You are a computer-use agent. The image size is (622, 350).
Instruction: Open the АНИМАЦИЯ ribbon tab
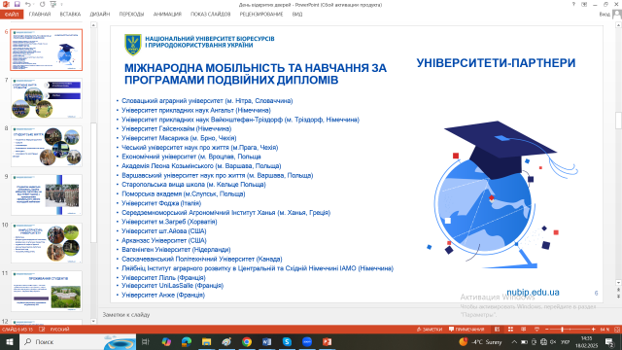[x=167, y=15]
